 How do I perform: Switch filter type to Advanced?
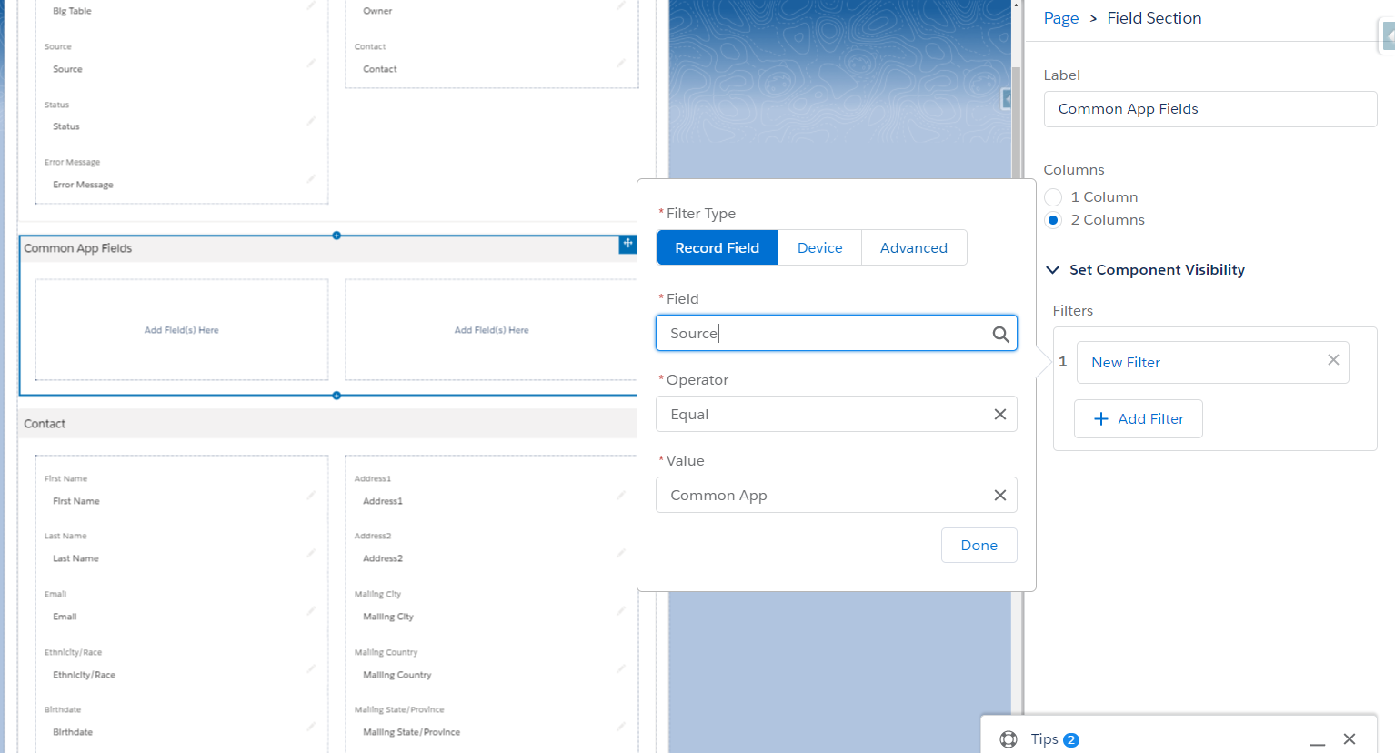coord(913,248)
